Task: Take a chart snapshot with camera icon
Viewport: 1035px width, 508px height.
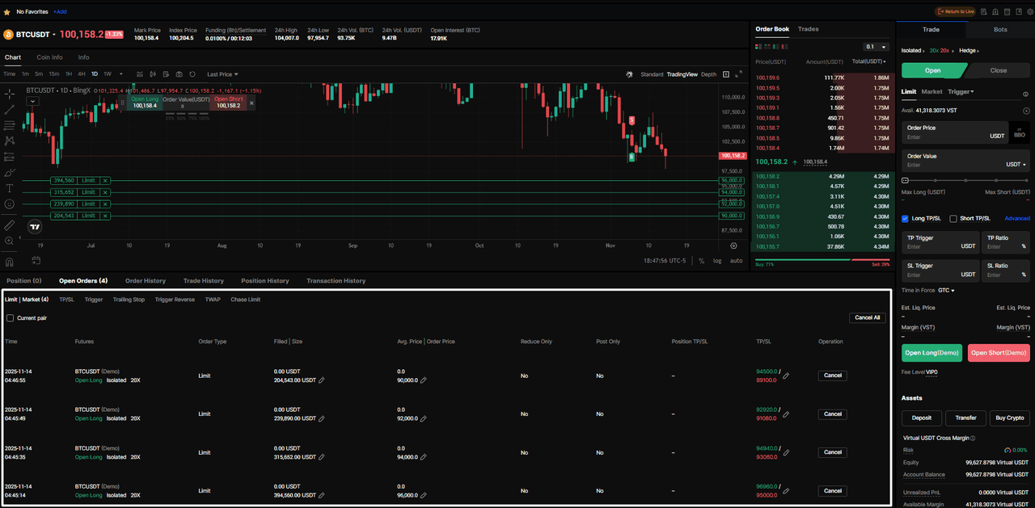Action: (179, 74)
